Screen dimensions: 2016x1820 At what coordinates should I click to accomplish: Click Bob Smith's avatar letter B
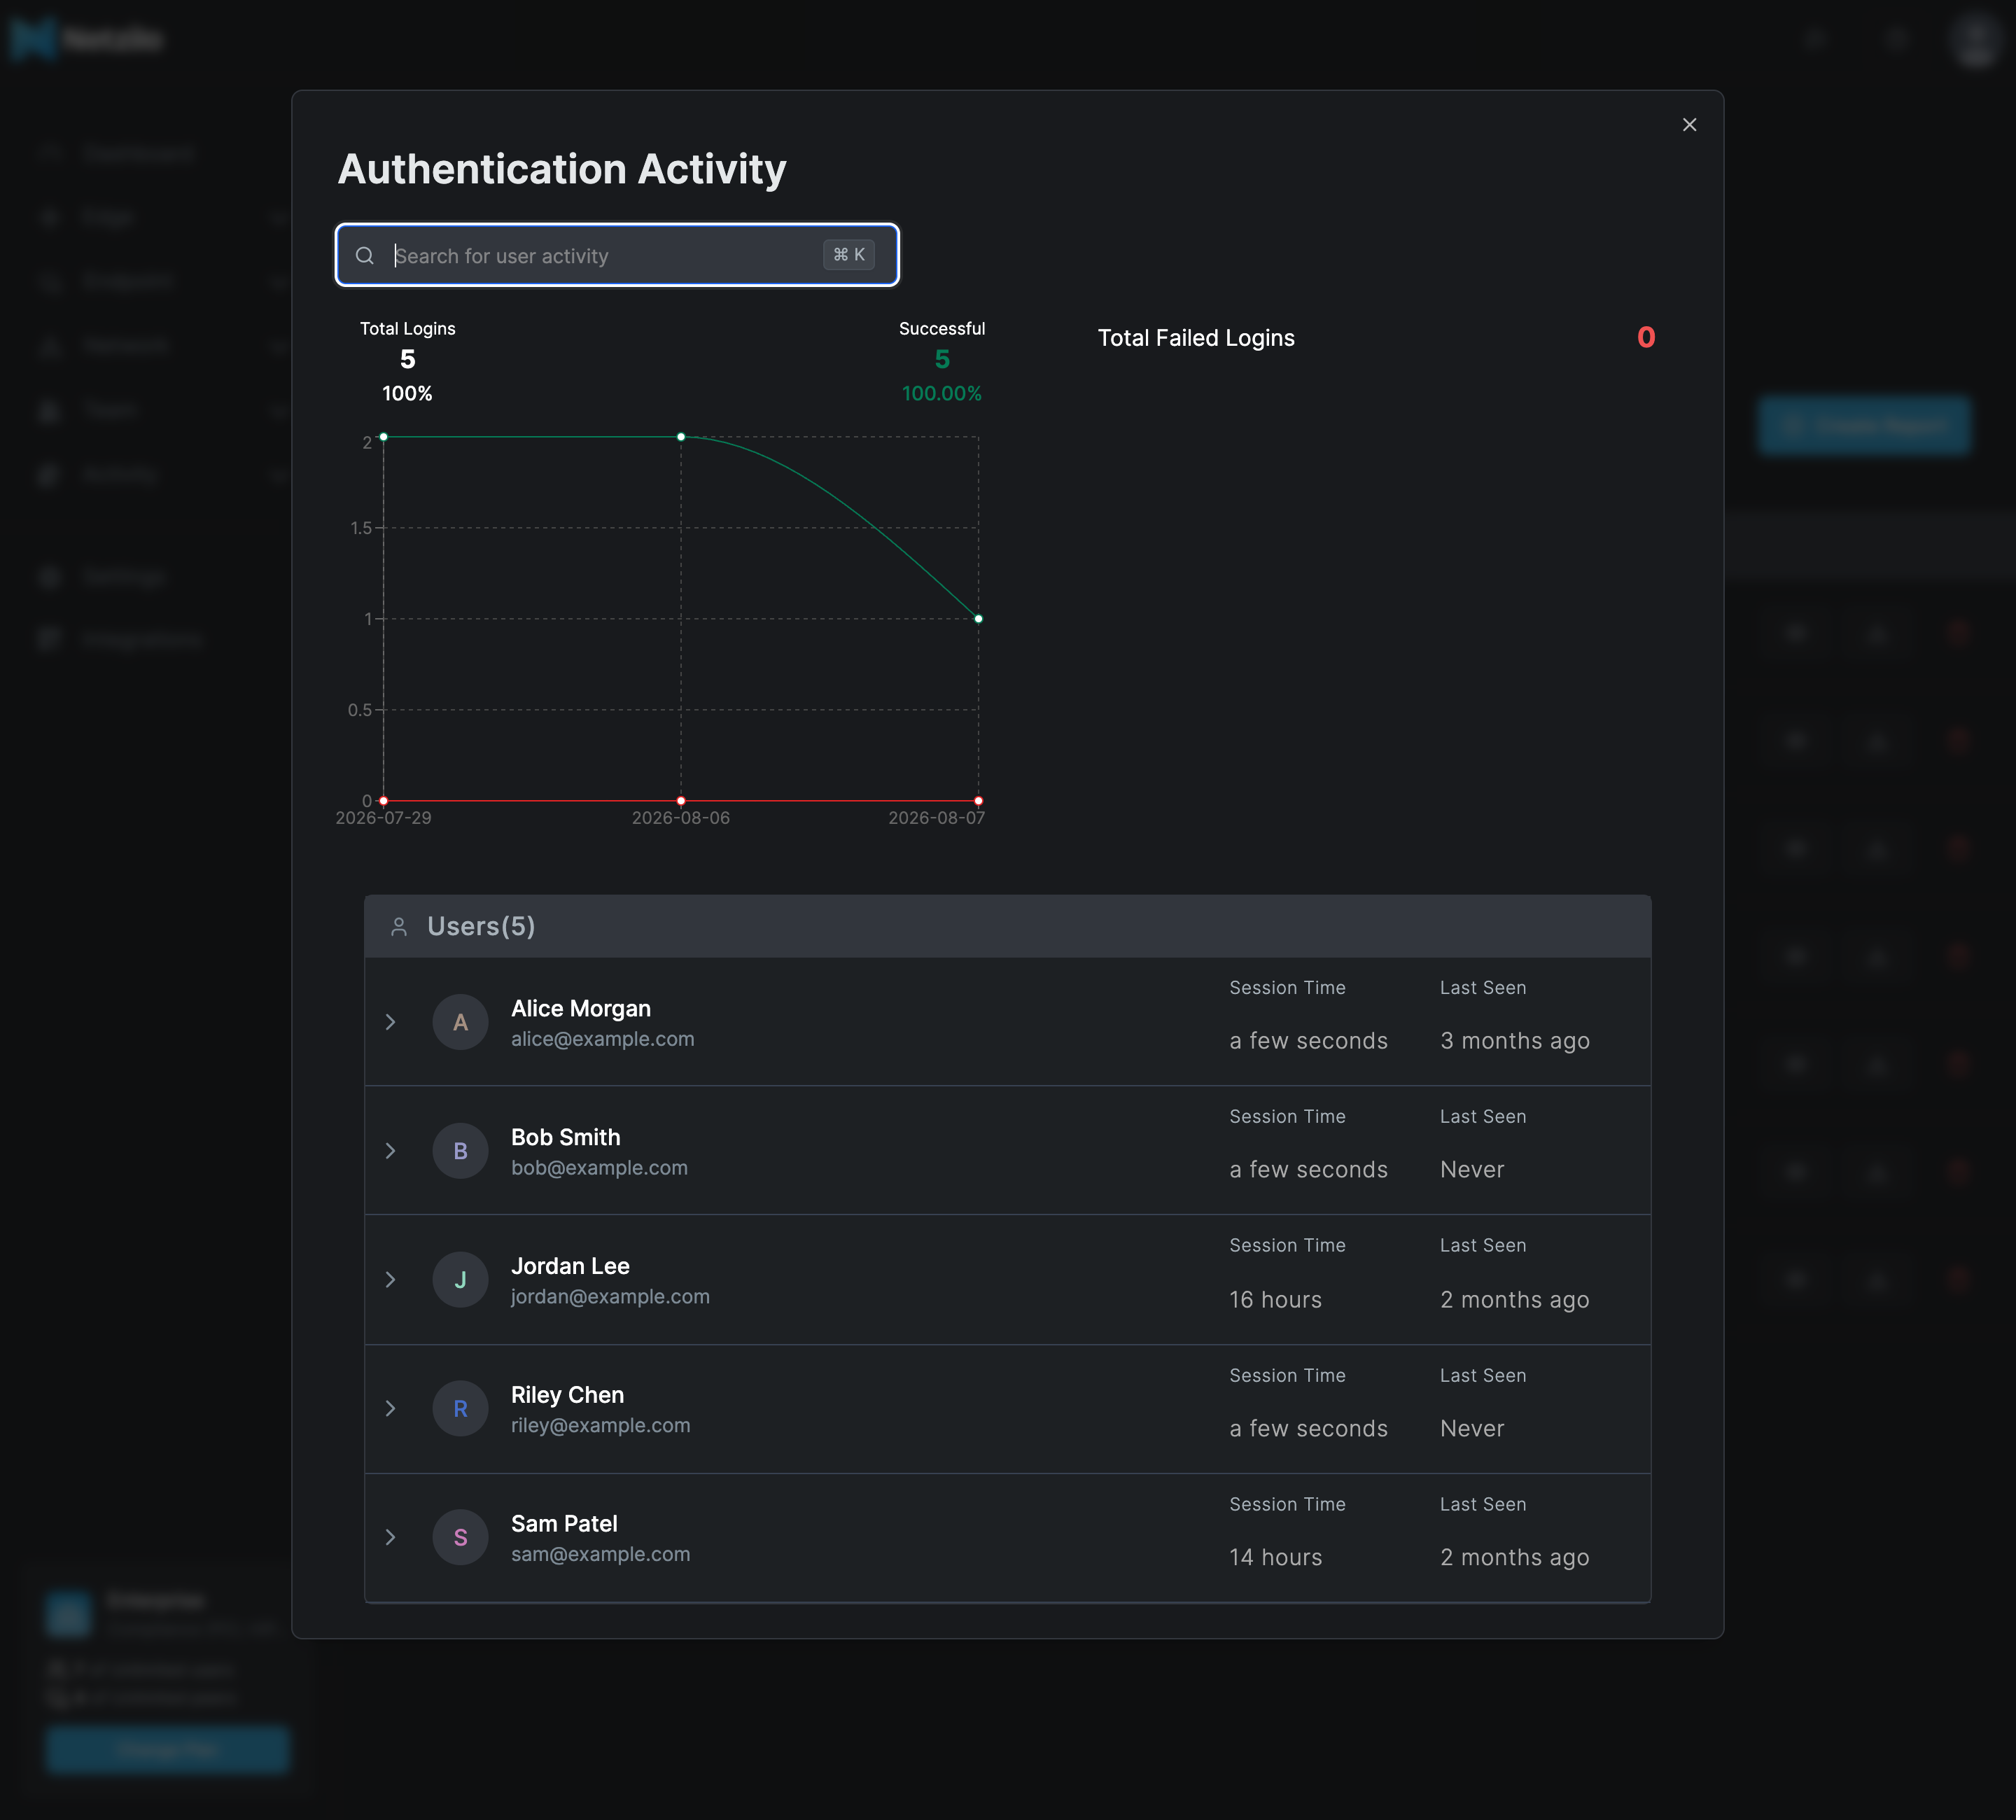point(460,1151)
